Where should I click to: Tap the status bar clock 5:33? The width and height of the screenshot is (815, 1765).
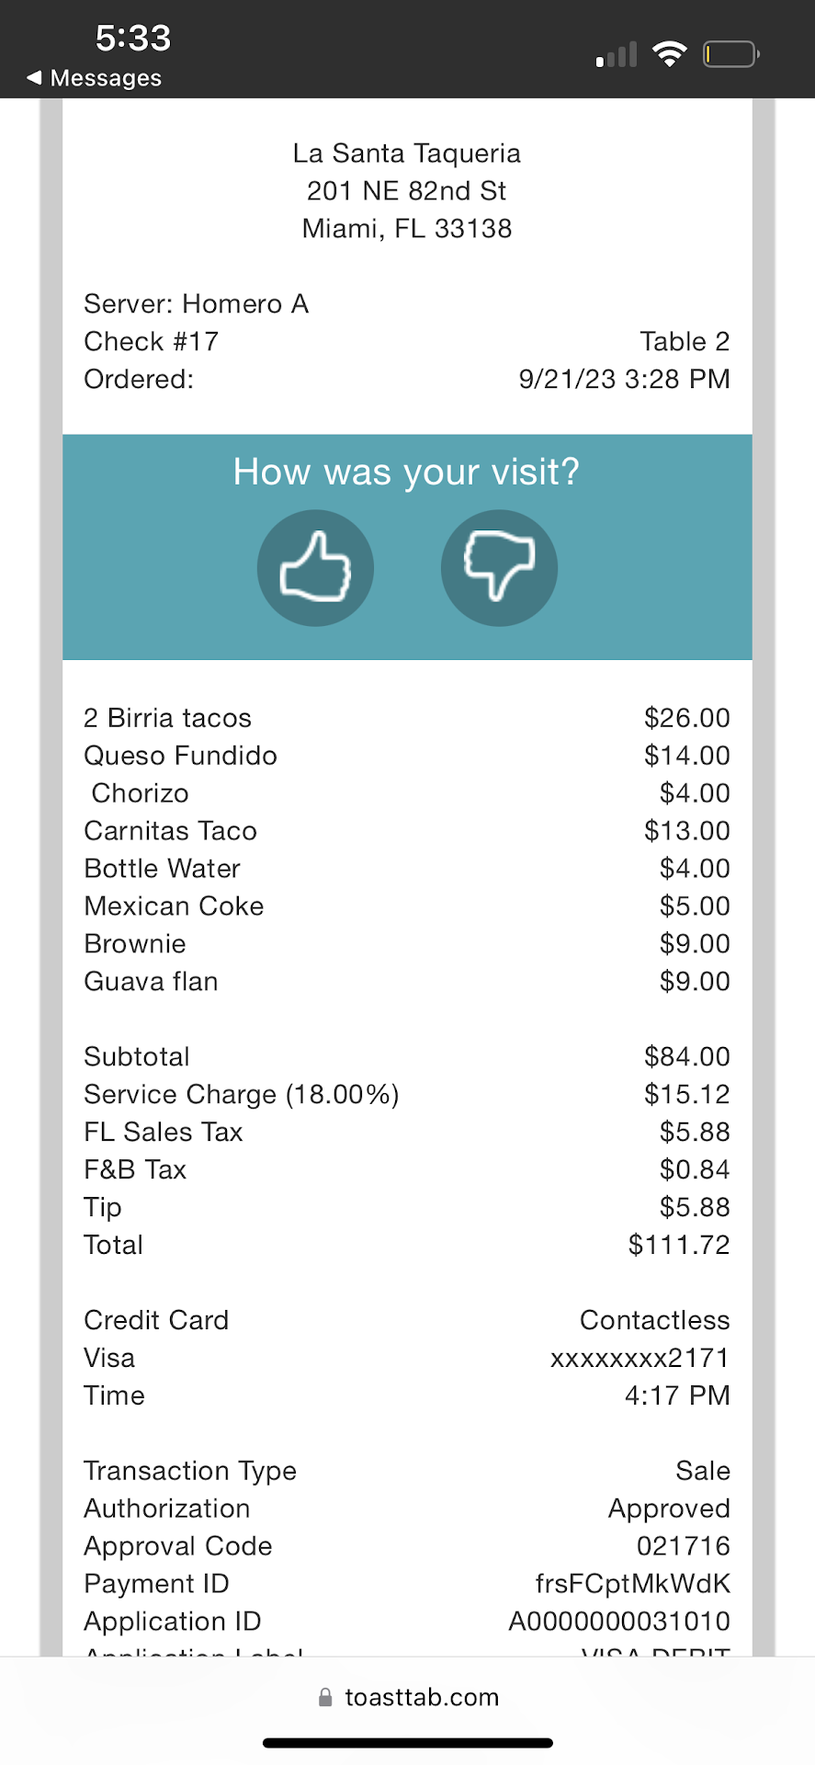(133, 38)
